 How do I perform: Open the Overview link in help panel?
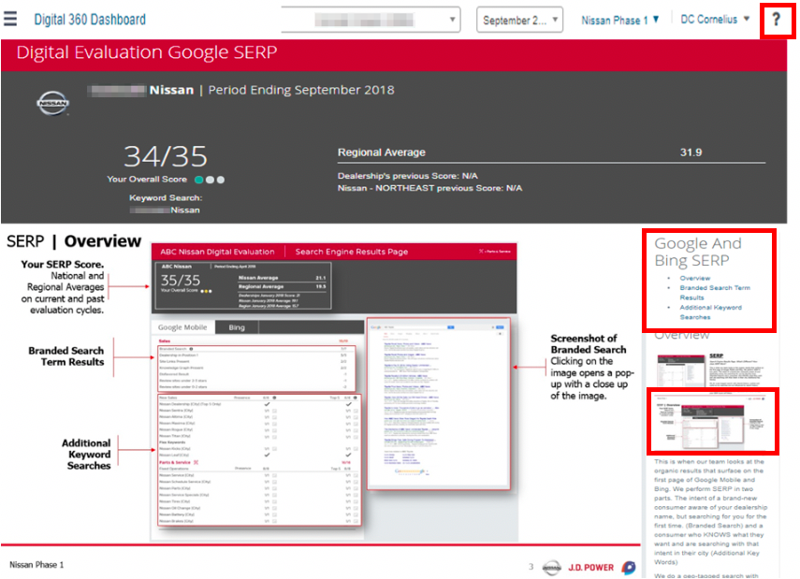click(695, 278)
